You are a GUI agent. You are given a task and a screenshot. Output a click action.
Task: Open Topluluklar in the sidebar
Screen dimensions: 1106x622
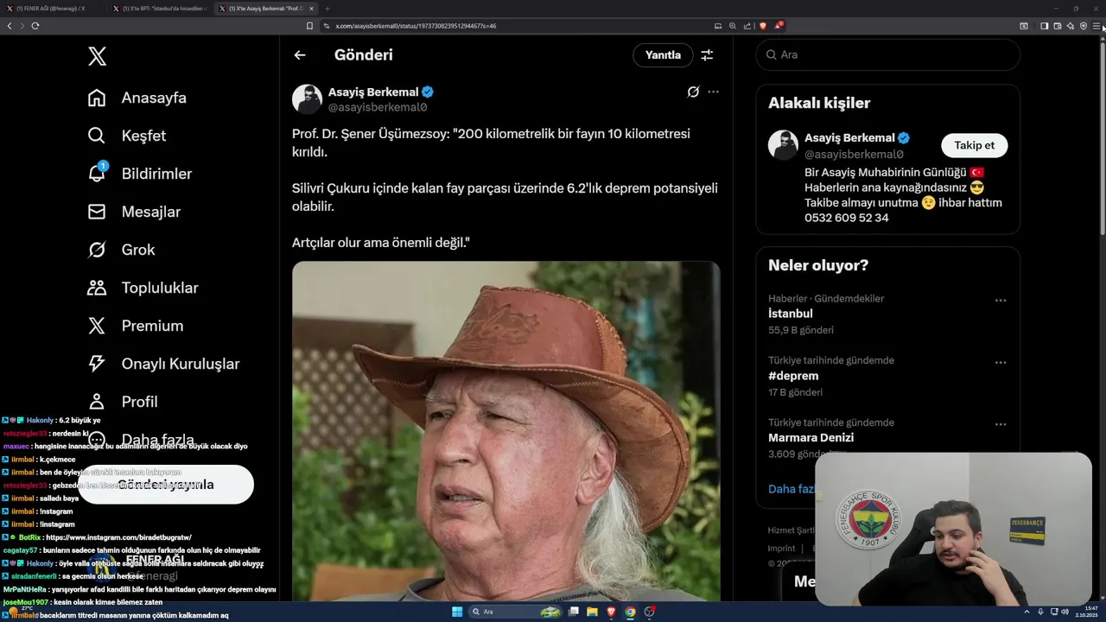(x=143, y=288)
